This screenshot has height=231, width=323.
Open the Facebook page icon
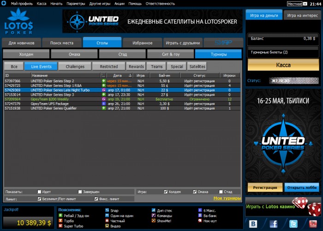(x=273, y=224)
